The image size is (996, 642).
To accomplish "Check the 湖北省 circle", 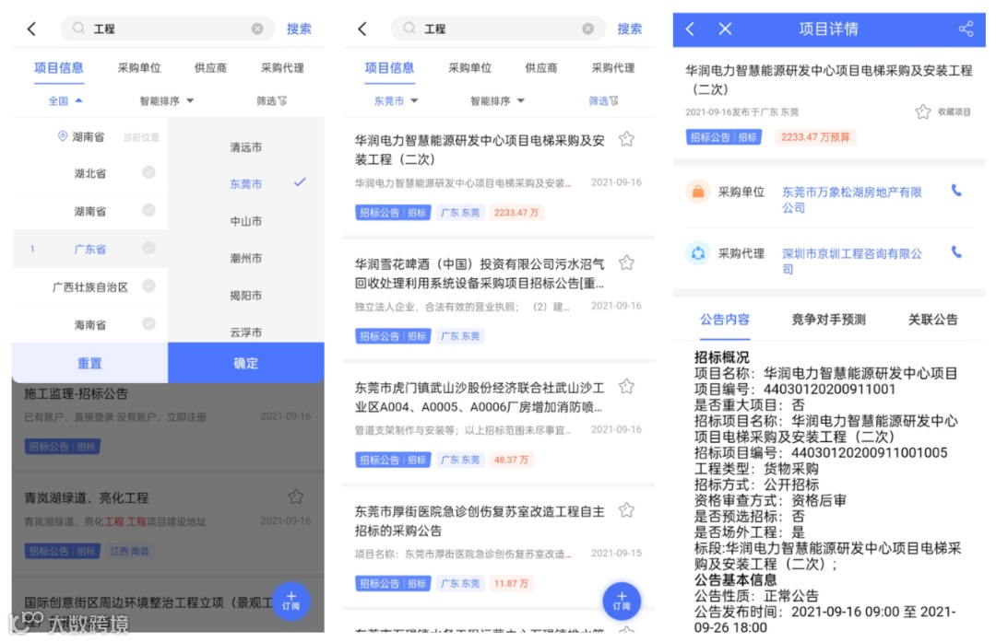I will tap(148, 172).
